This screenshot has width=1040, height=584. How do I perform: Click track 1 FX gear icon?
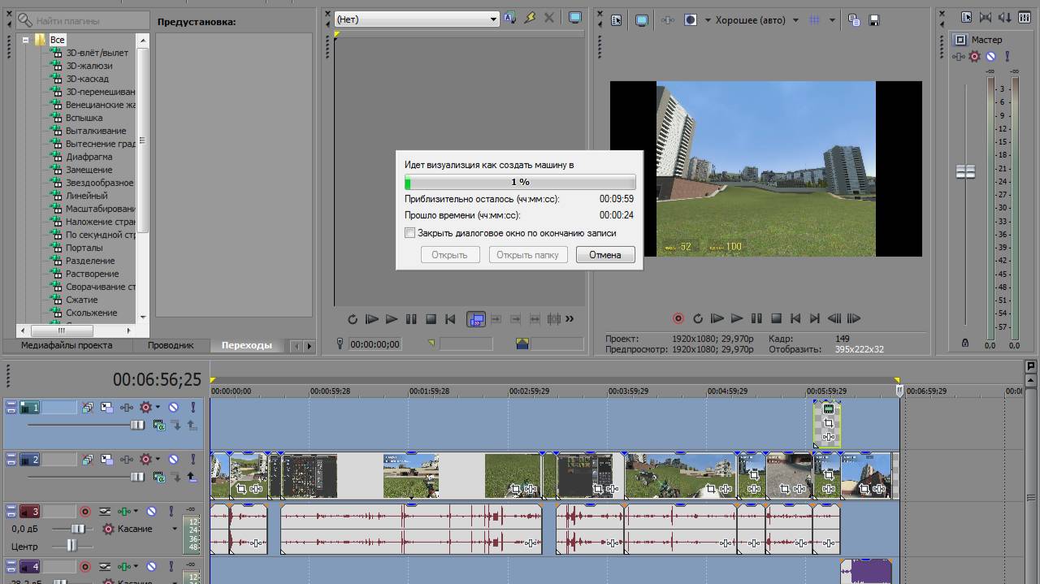tap(145, 408)
